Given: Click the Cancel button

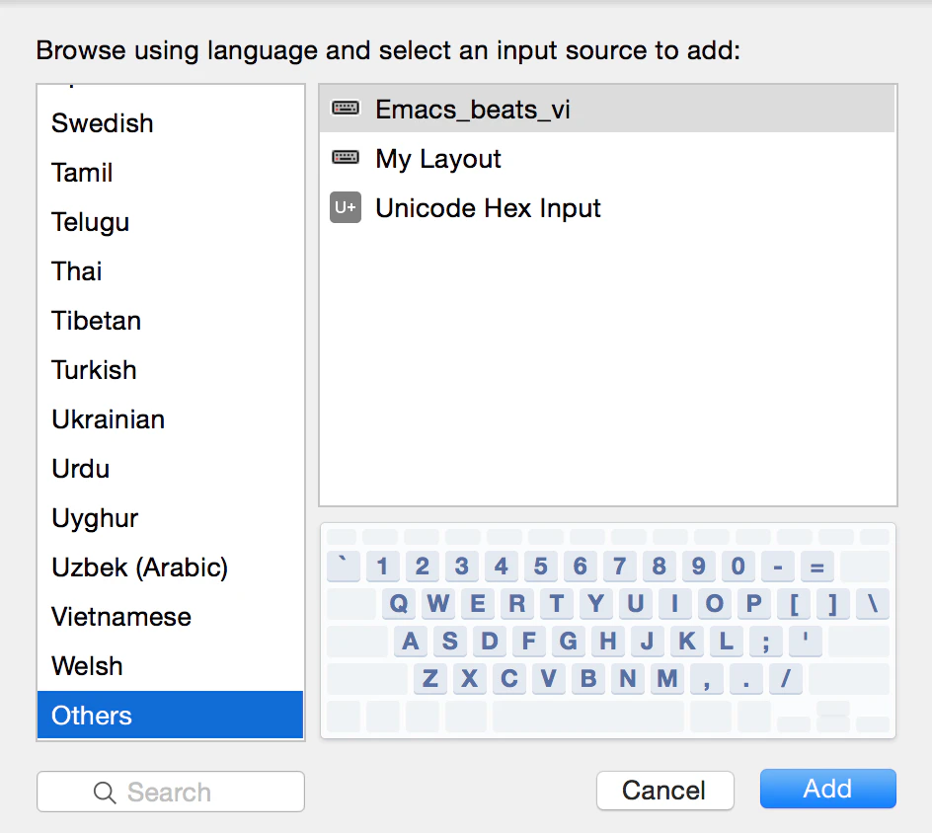Looking at the screenshot, I should (x=665, y=791).
